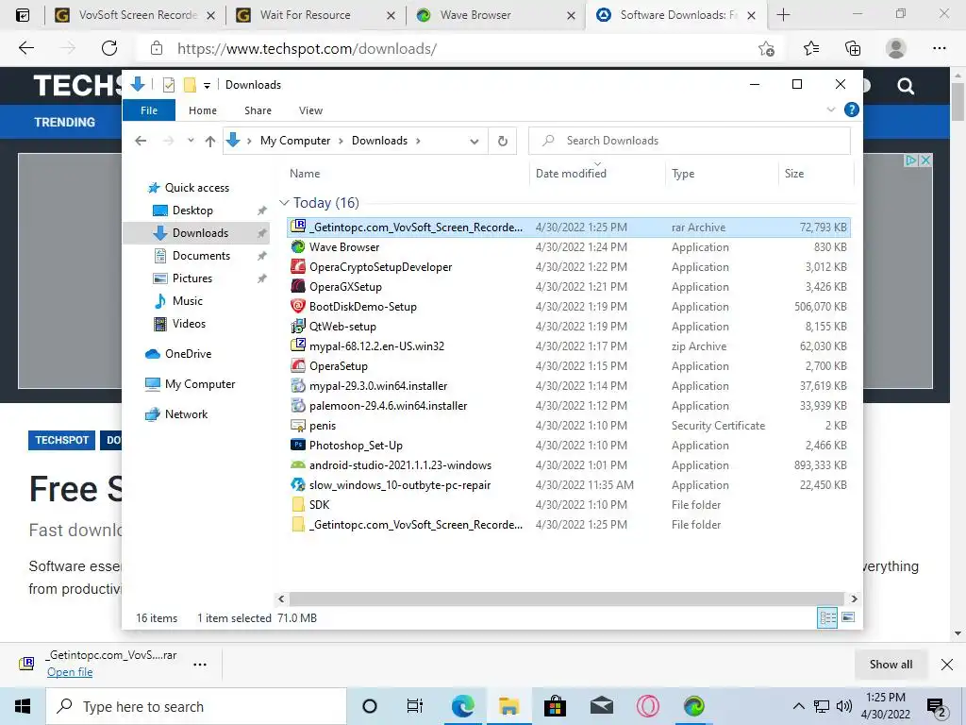Select OneDrive in navigation pane
The image size is (966, 725).
[x=188, y=354]
